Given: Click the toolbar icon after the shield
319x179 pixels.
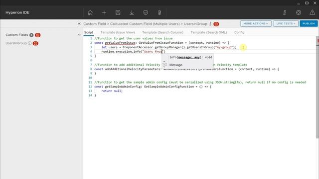Looking at the screenshot, I should (159, 12).
